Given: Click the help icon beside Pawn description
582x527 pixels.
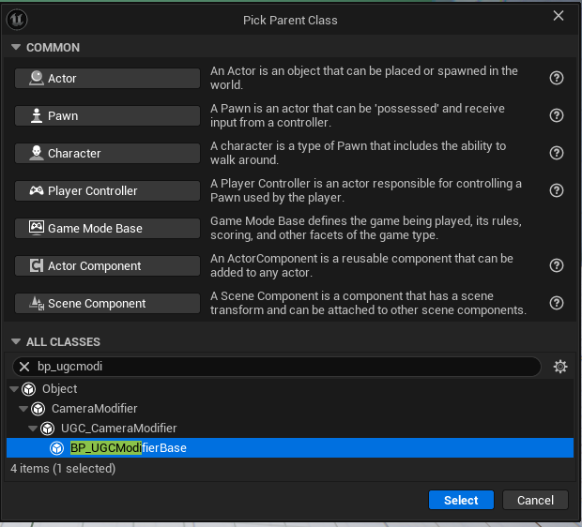Looking at the screenshot, I should point(556,115).
